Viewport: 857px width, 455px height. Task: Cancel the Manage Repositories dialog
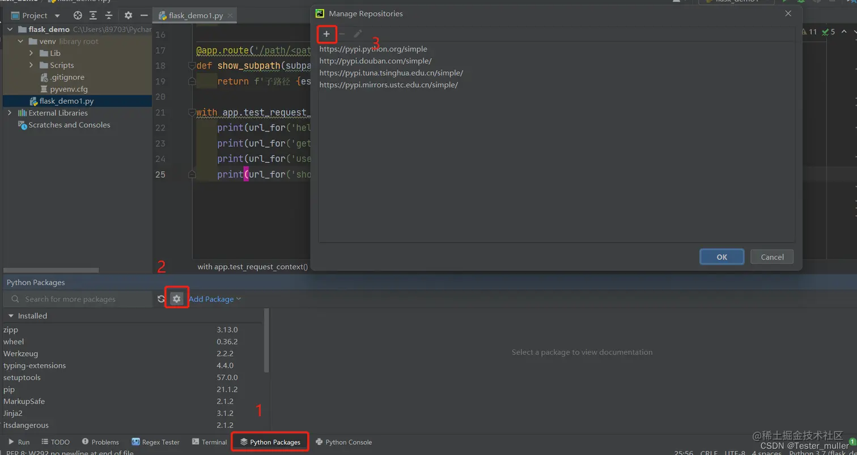click(x=772, y=257)
